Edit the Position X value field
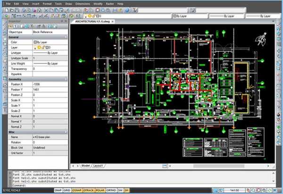 [x=50, y=84]
